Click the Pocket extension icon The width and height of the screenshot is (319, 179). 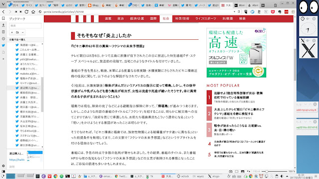tap(273, 12)
